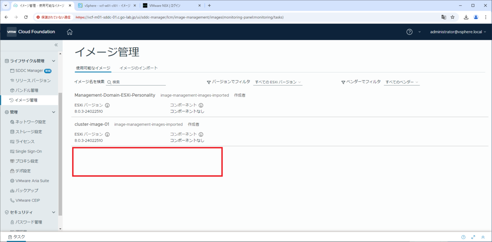Viewport: 492px width, 242px height.
Task: Open the browser profile icon
Action: [x=476, y=17]
